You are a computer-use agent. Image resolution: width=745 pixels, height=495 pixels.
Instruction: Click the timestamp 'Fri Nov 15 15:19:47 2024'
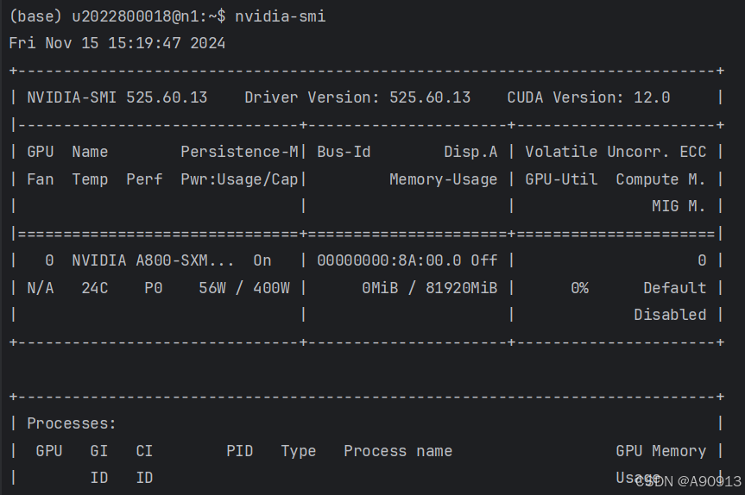click(x=117, y=43)
